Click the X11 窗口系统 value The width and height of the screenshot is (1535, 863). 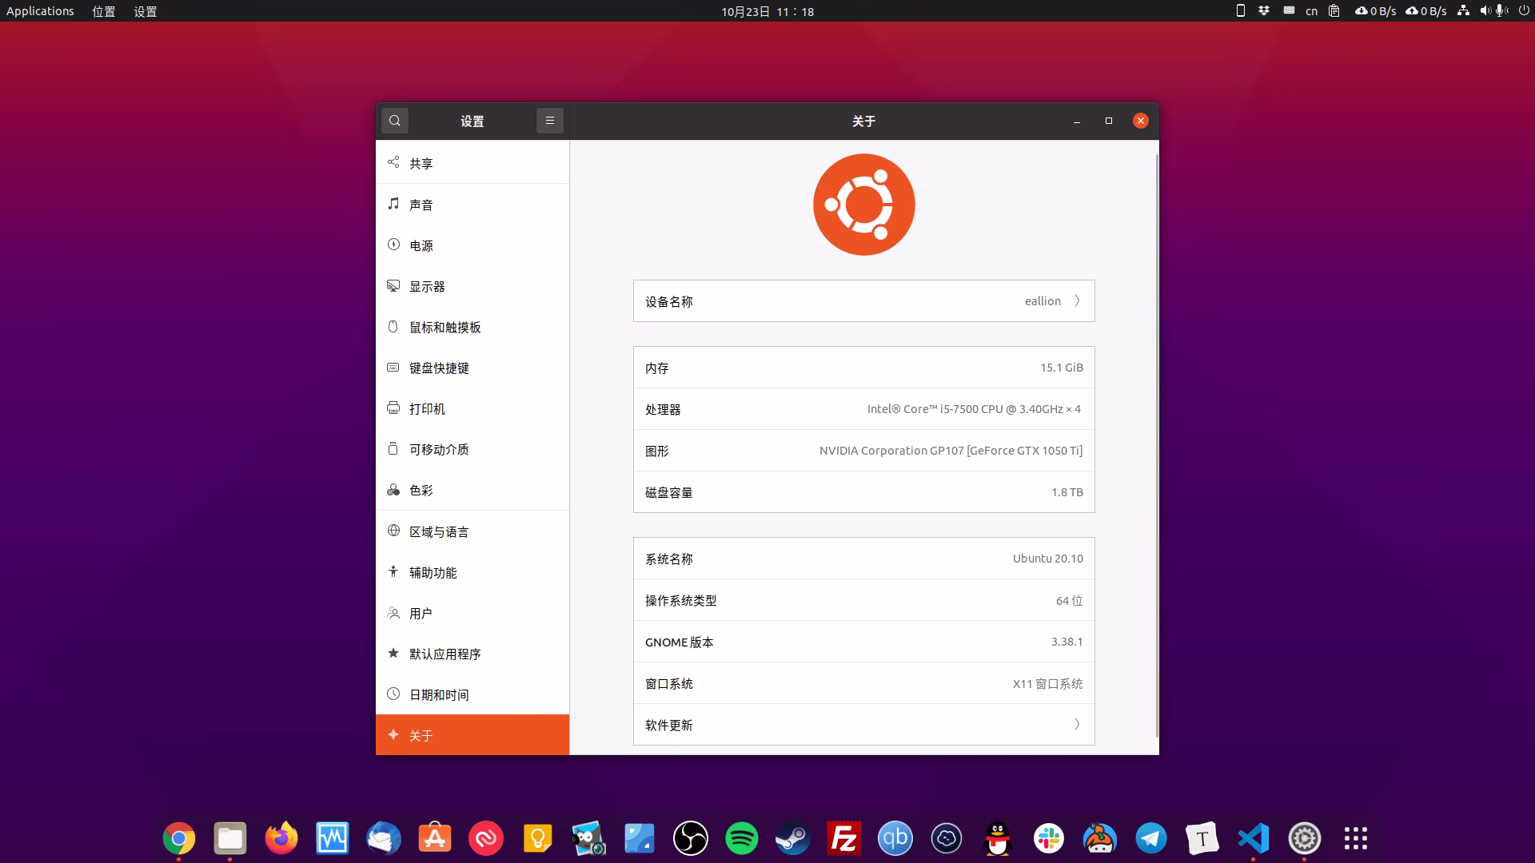pos(1047,684)
